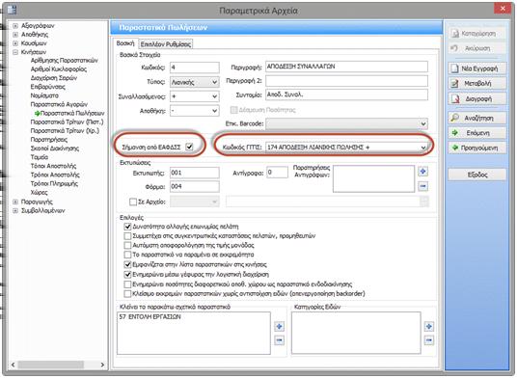Open the Τύπος dropdown showing Λιανικής
The image size is (517, 378).
(x=215, y=82)
